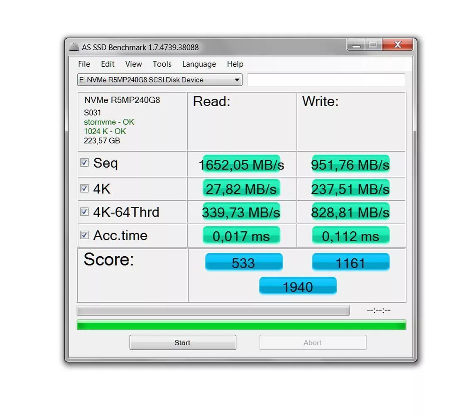The image size is (468, 415).
Task: Click the 'Read:' column header
Action: 211,102
